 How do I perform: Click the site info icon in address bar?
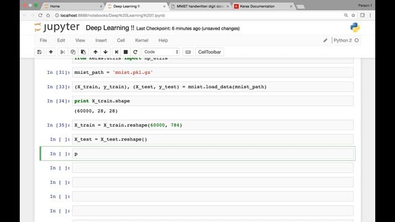57,15
